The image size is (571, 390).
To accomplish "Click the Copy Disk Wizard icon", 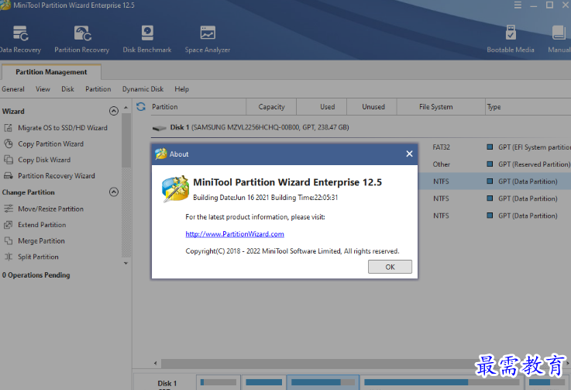I will [8, 160].
